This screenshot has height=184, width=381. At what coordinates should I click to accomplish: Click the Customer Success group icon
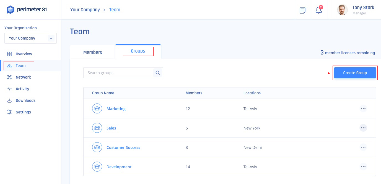click(97, 147)
